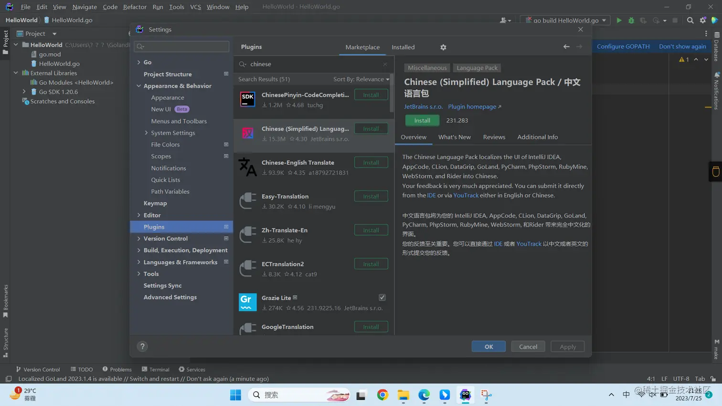The width and height of the screenshot is (722, 406).
Task: Open plugin settings gear next to Installed
Action: pos(443,47)
